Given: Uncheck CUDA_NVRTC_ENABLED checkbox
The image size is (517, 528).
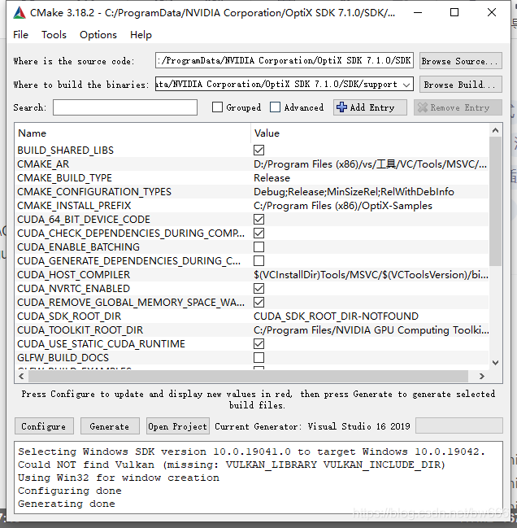Looking at the screenshot, I should click(x=258, y=289).
